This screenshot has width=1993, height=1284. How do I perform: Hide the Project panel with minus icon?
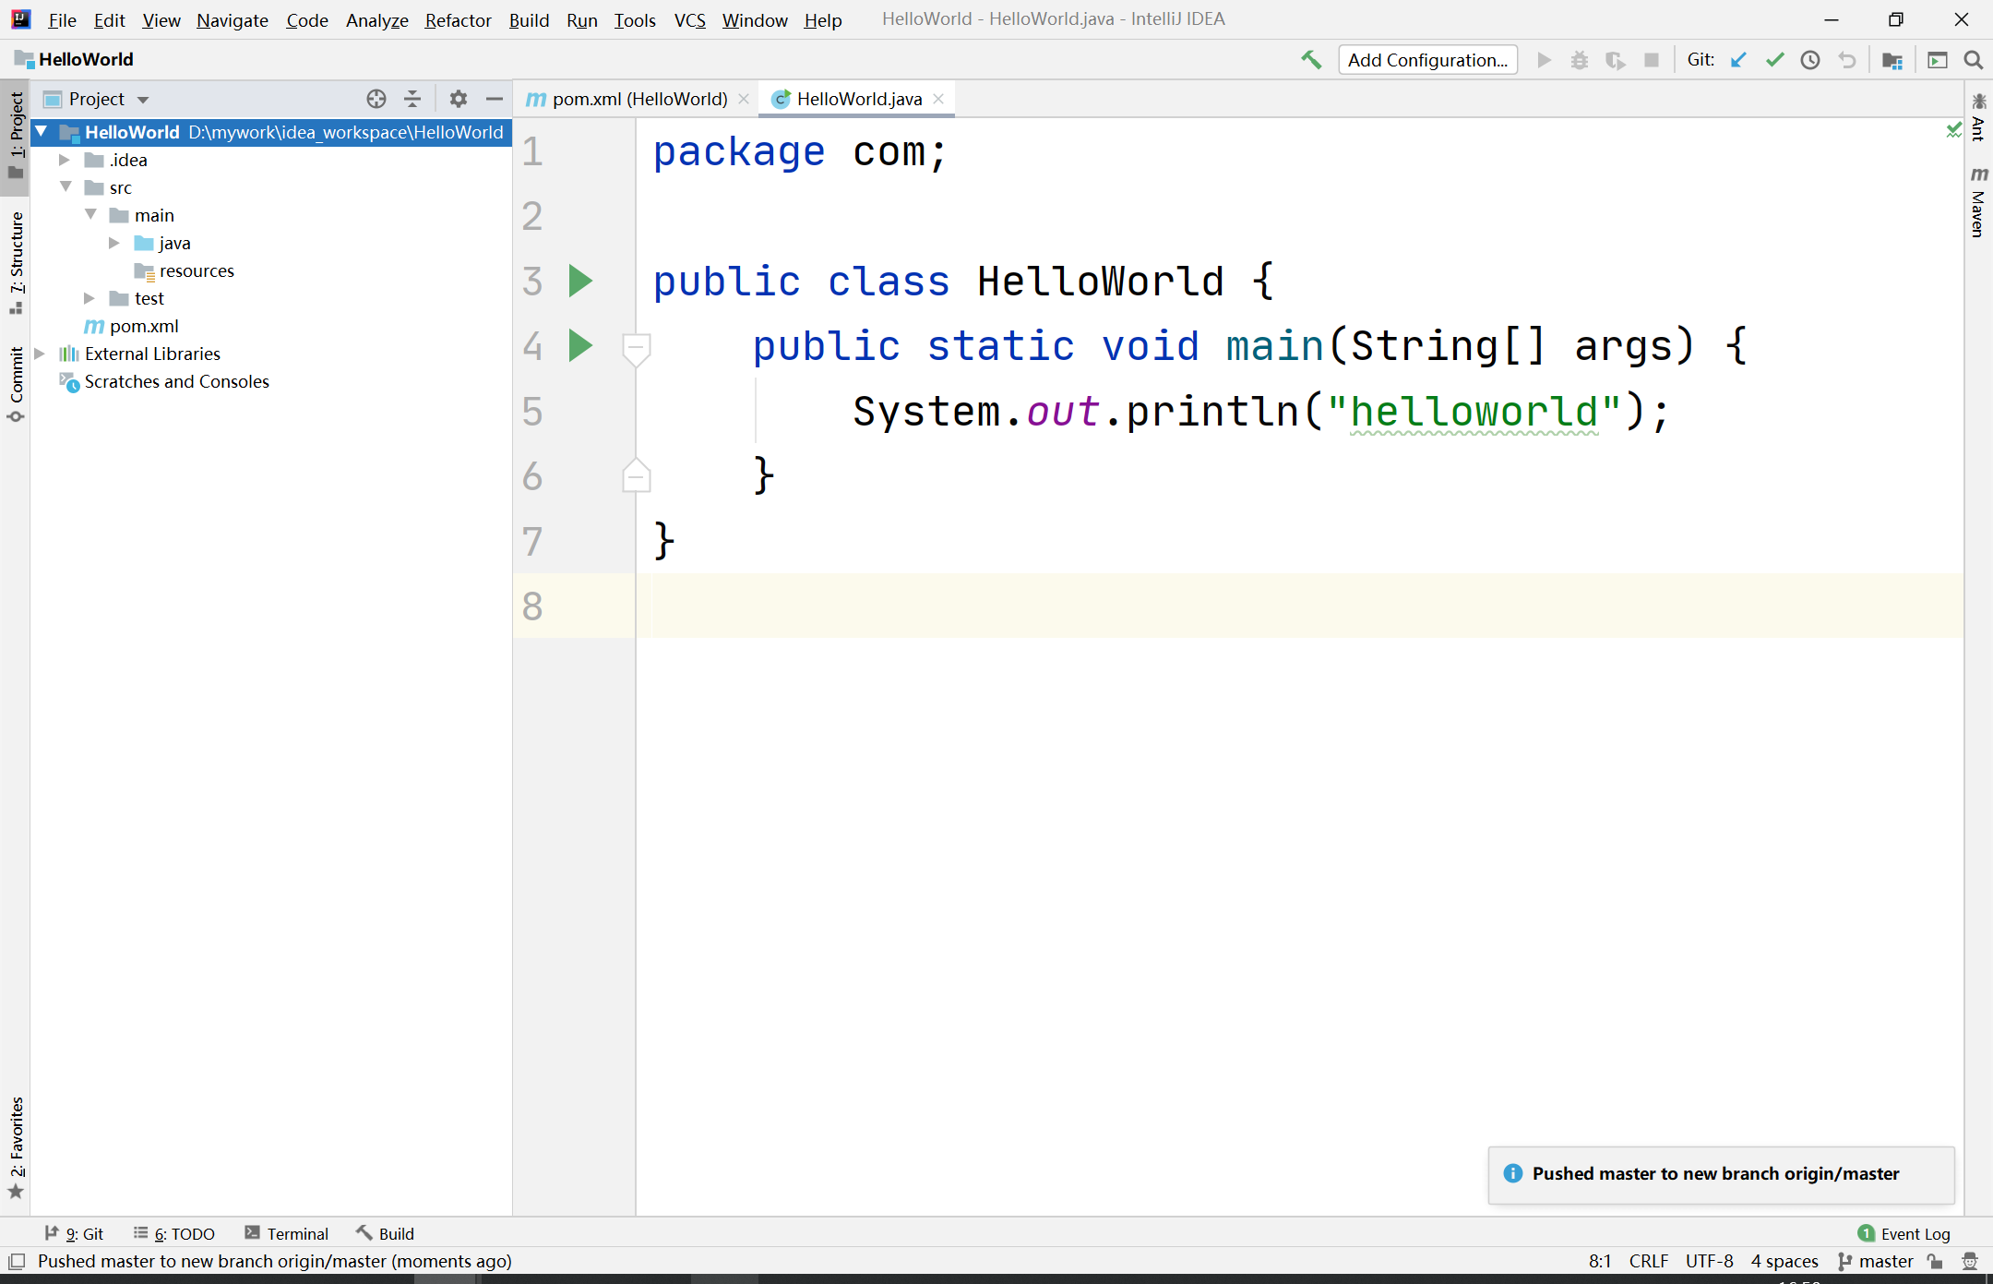pos(495,99)
